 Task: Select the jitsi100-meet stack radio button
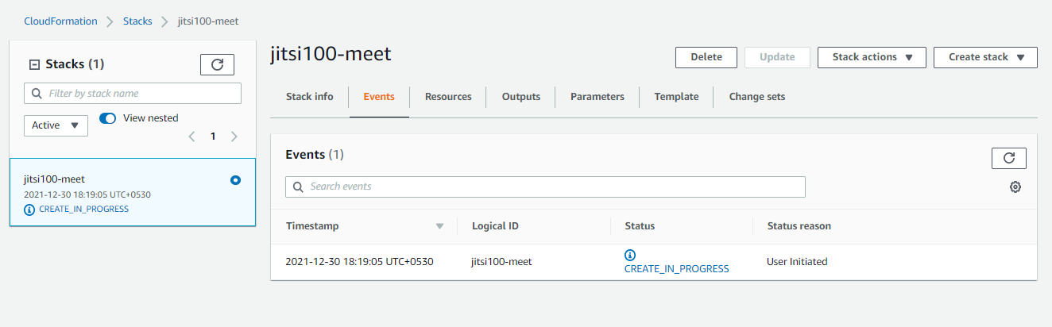[235, 180]
